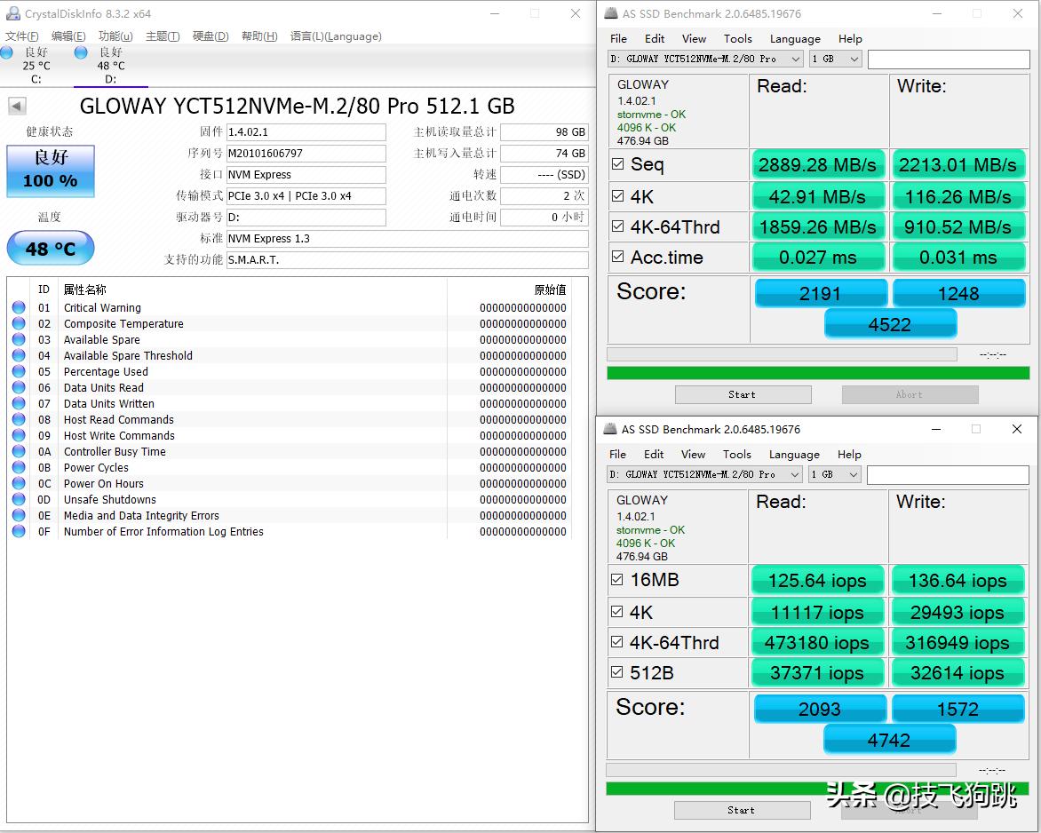Open the 功能(u) menu
1041x833 pixels.
coord(115,36)
